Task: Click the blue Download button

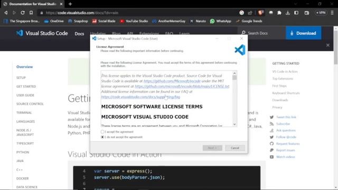Action: 303,33
